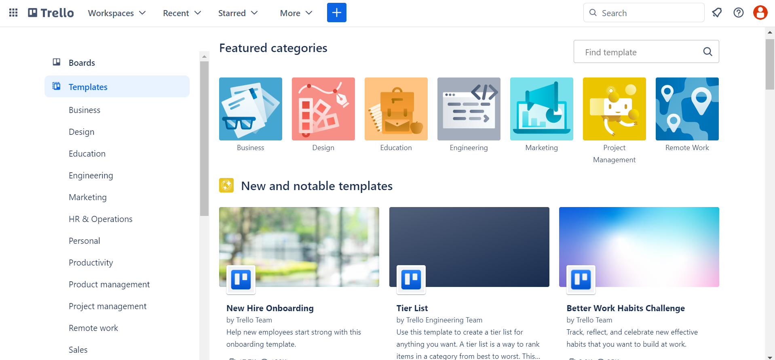This screenshot has width=775, height=360.
Task: Click Trello icon on Tier List card
Action: 411,279
